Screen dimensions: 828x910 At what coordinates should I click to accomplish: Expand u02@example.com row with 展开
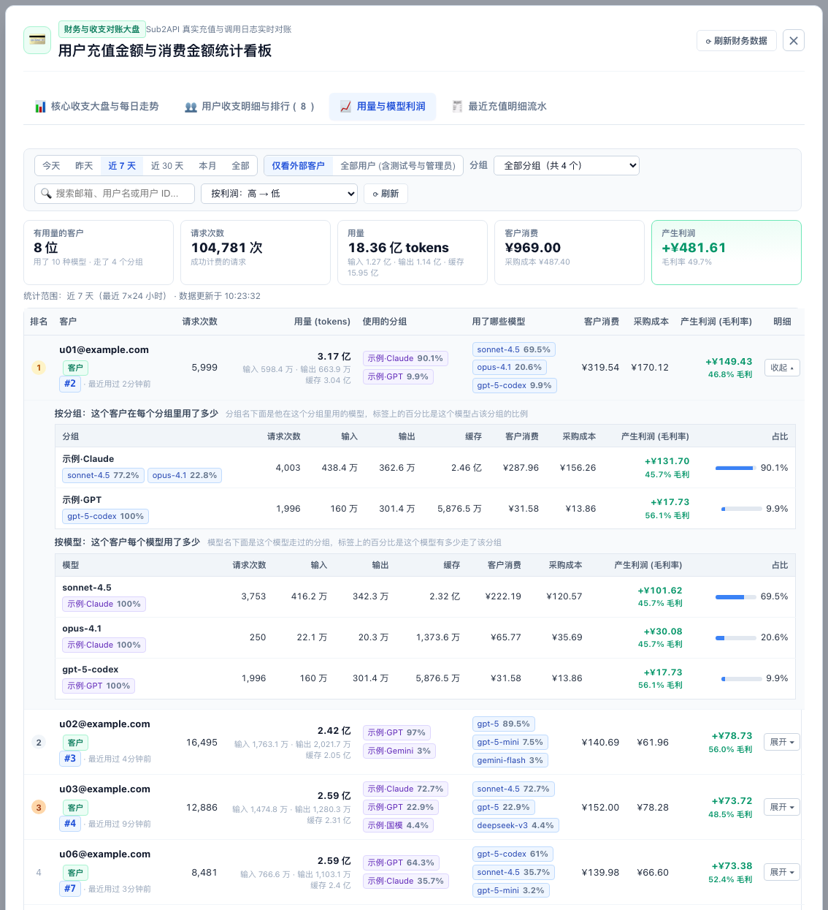pos(782,742)
